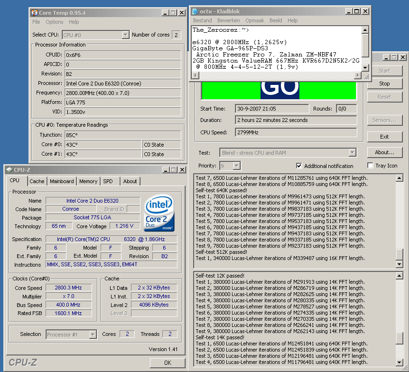This screenshot has height=372, width=409.
Task: Click the greyed-out Start button
Action: click(x=384, y=71)
